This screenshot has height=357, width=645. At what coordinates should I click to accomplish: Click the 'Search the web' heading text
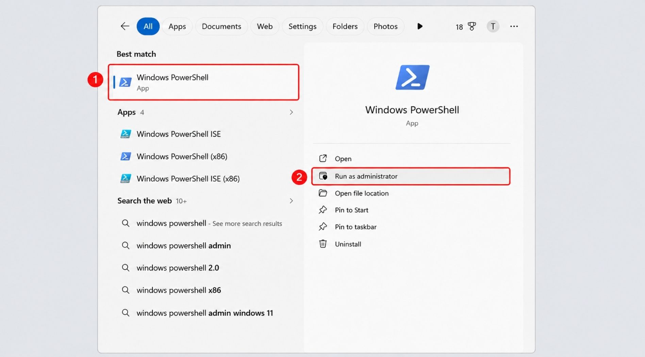tap(145, 201)
